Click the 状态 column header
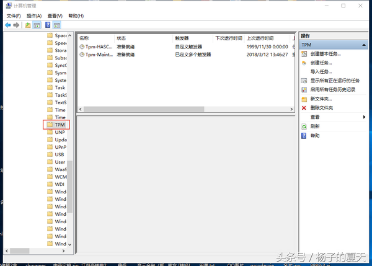This screenshot has width=372, height=266. (122, 38)
